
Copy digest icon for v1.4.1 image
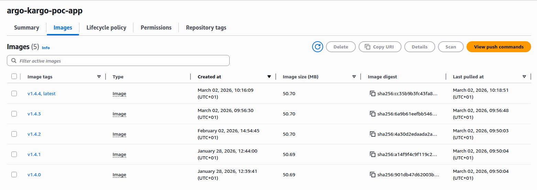(x=372, y=154)
